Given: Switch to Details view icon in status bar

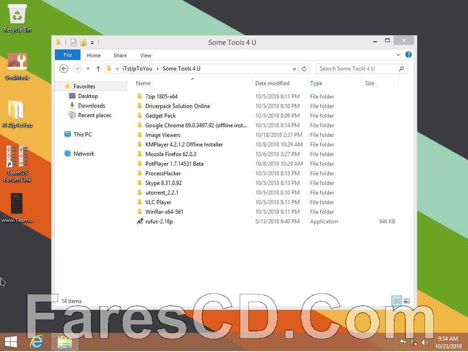Looking at the screenshot, I should [397, 301].
